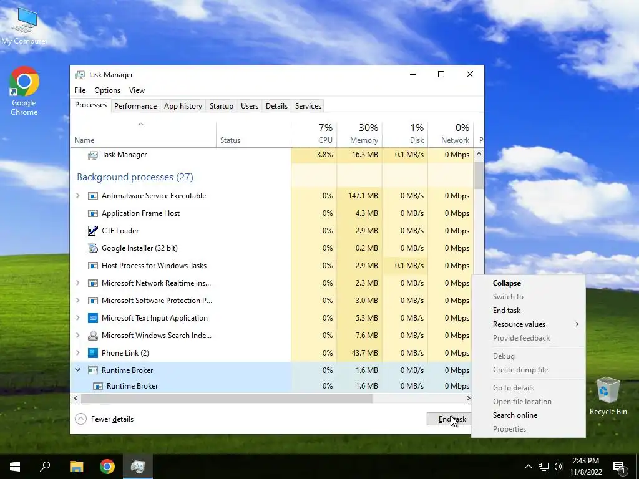Viewport: 639px width, 479px height.
Task: Click the Application Frame Host icon
Action: [93, 213]
